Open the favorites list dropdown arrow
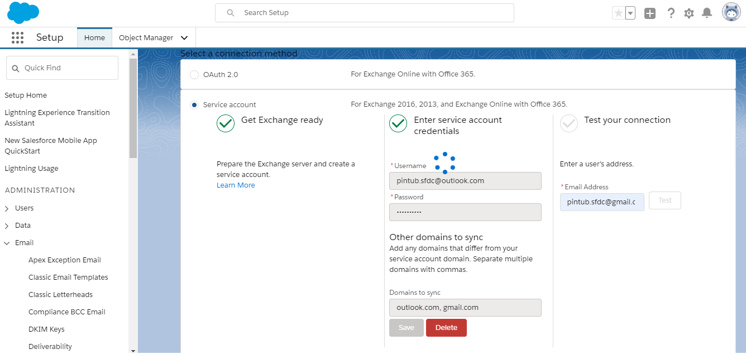 click(630, 13)
